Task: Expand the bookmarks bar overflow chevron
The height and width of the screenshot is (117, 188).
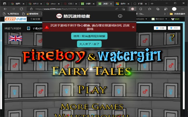Action: [x=165, y=14]
